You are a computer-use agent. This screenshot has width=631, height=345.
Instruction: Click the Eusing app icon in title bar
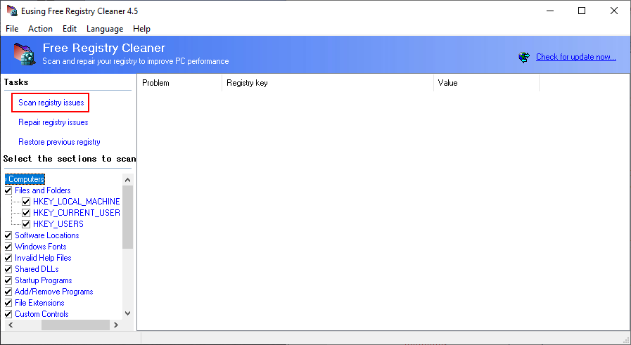10,11
